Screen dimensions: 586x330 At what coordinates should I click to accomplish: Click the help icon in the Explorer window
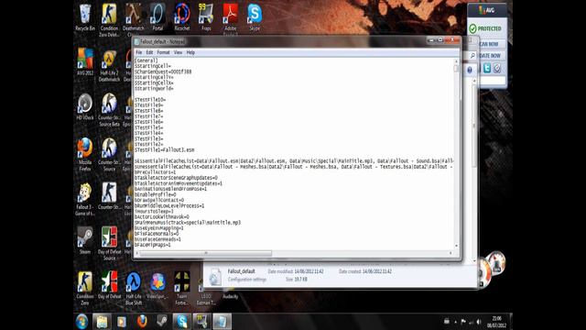[x=470, y=70]
